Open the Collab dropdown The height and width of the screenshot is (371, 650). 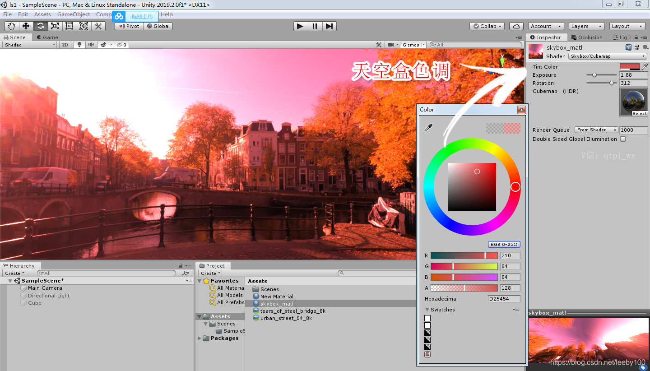487,26
